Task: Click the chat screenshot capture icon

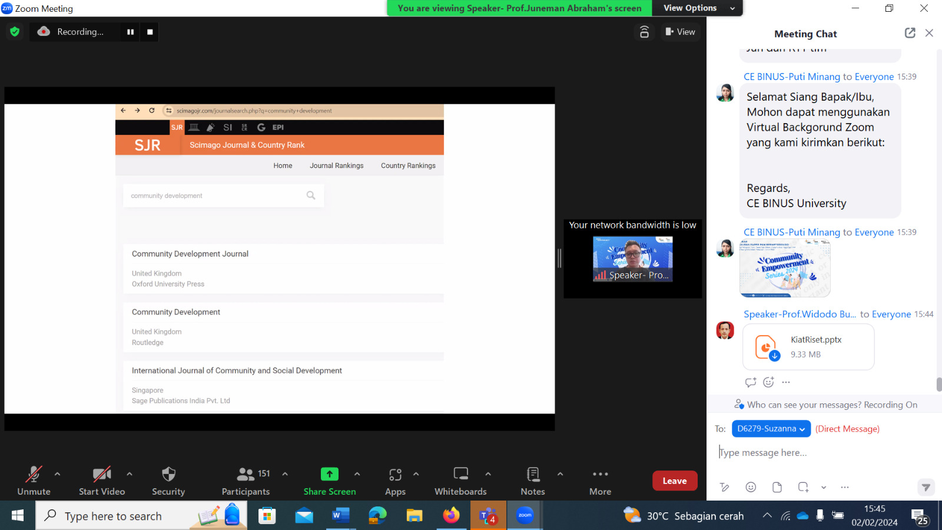Action: point(804,487)
